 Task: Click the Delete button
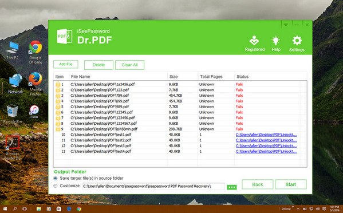coord(98,65)
